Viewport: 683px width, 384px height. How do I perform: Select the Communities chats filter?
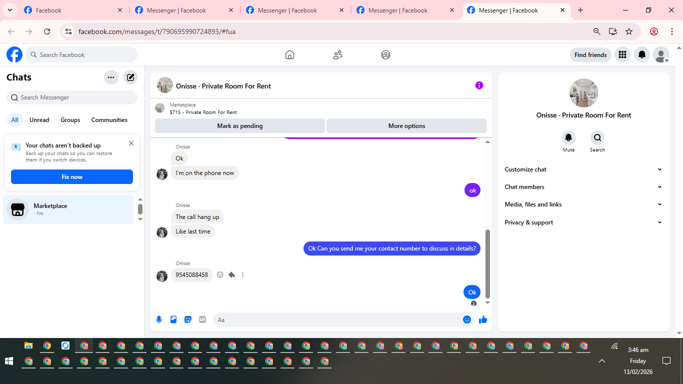coord(109,120)
